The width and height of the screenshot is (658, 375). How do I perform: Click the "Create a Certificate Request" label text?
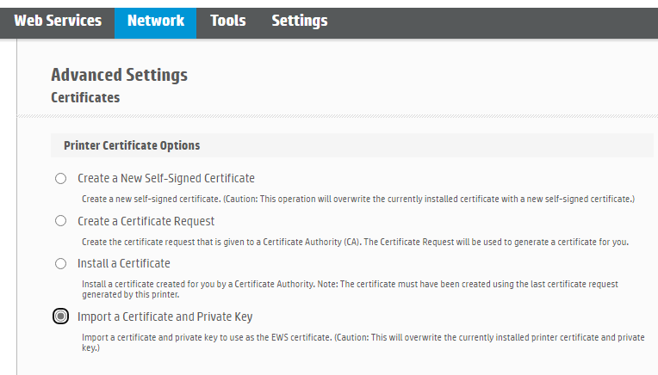(x=146, y=221)
